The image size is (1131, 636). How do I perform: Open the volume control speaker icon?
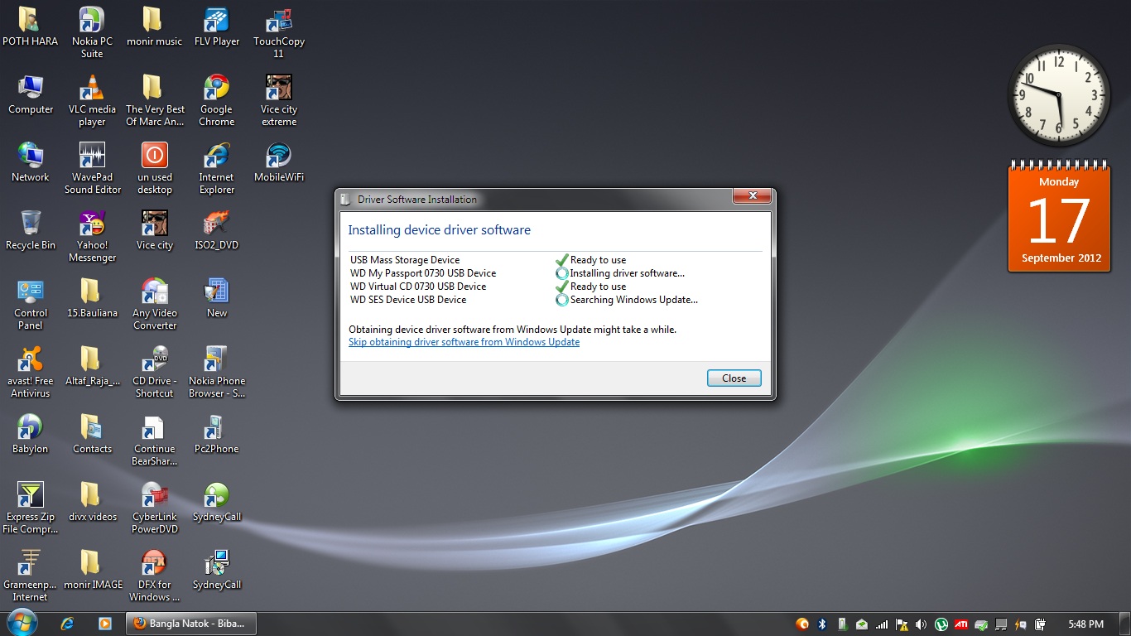pyautogui.click(x=922, y=624)
